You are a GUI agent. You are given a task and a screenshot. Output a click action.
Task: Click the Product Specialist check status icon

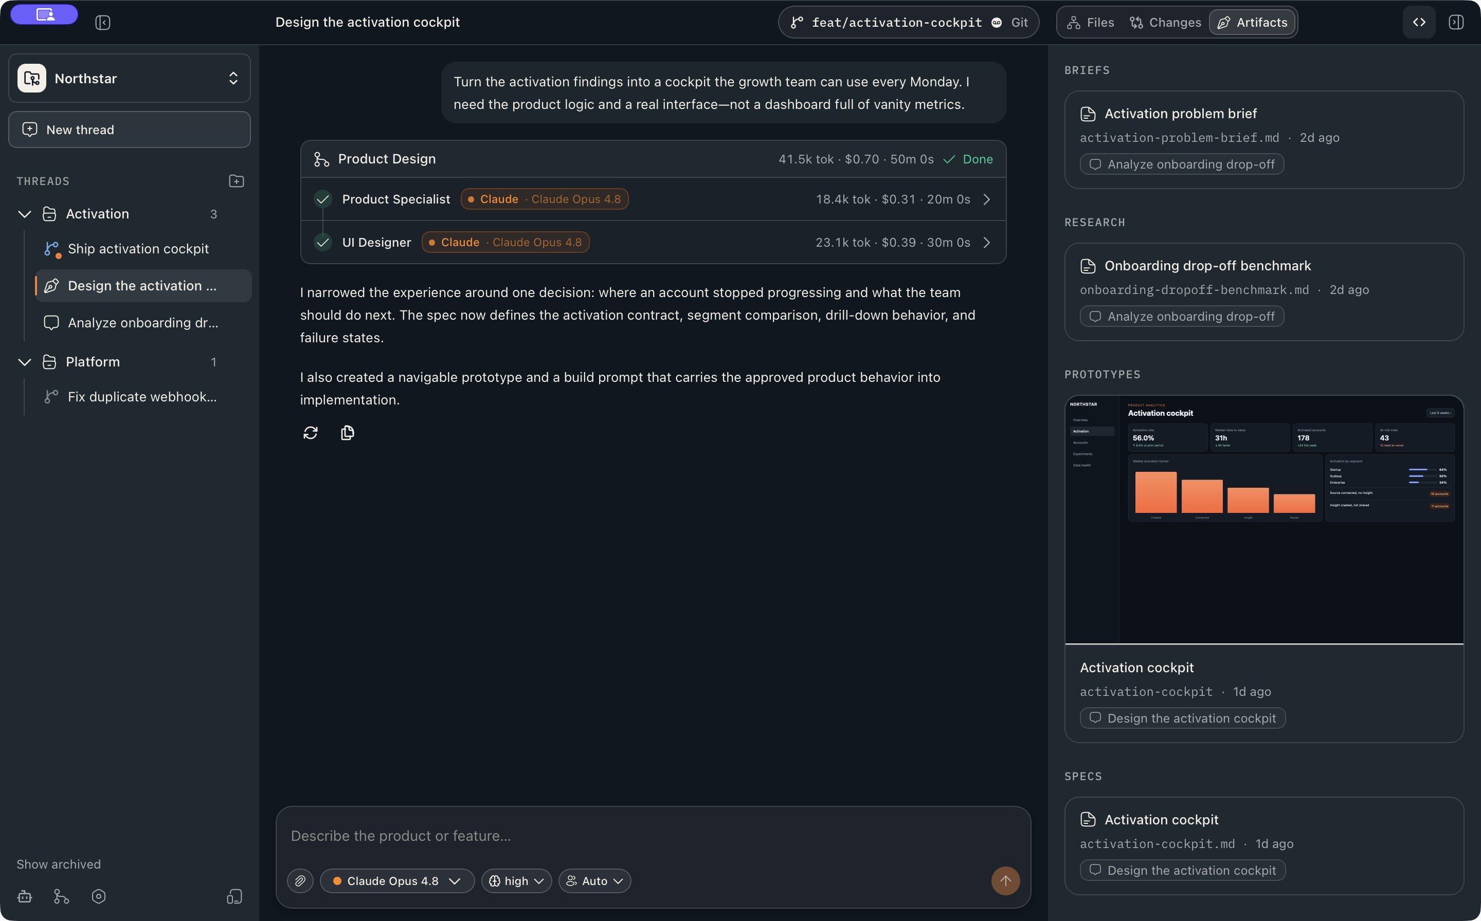pos(322,199)
